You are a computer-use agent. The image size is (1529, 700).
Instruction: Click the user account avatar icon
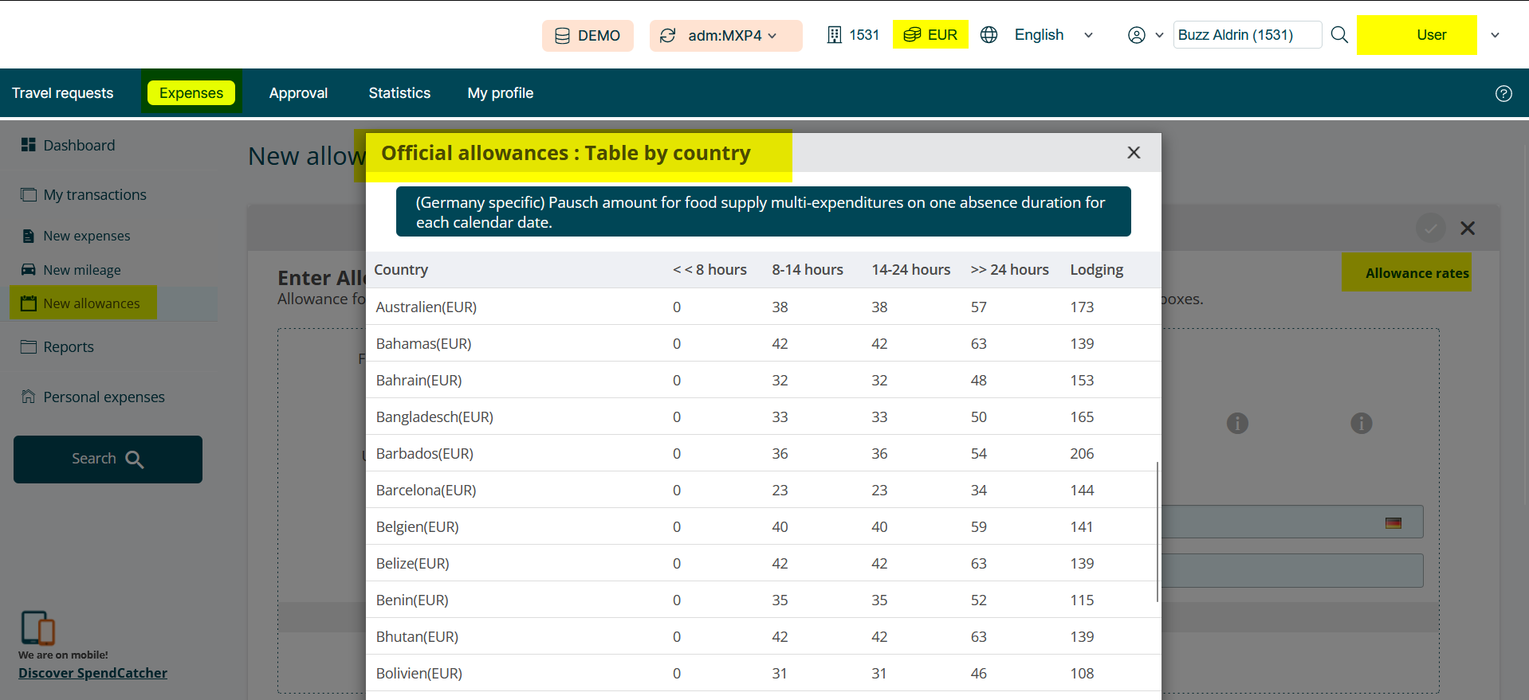1136,35
